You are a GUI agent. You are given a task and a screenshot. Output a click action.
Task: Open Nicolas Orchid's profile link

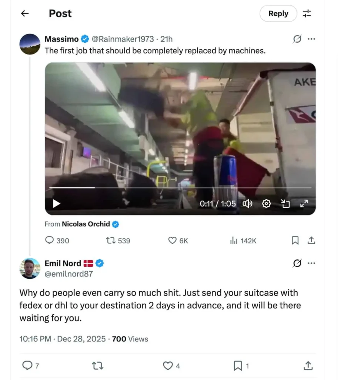[86, 224]
